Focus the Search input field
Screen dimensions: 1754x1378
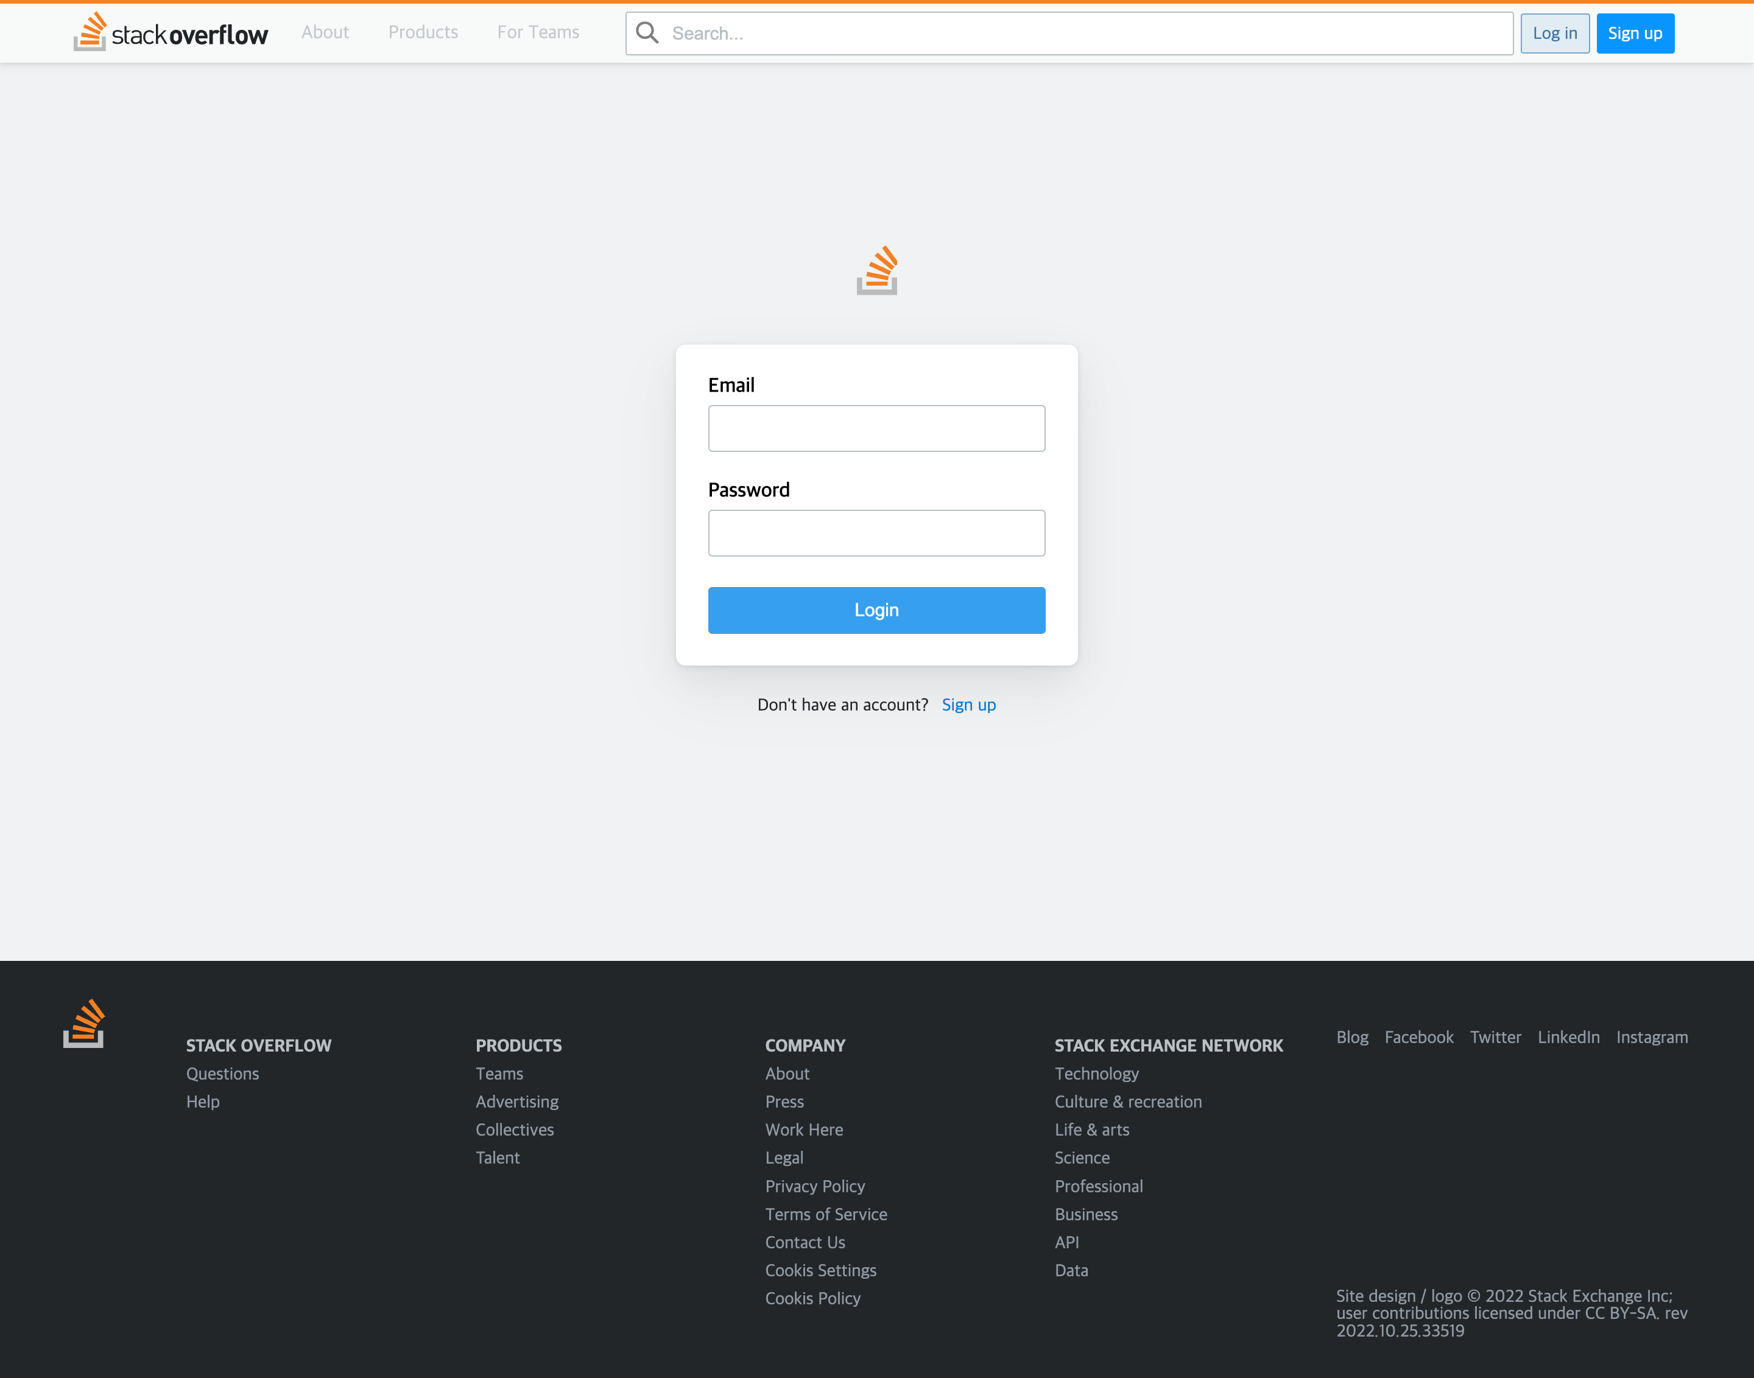(x=1081, y=33)
